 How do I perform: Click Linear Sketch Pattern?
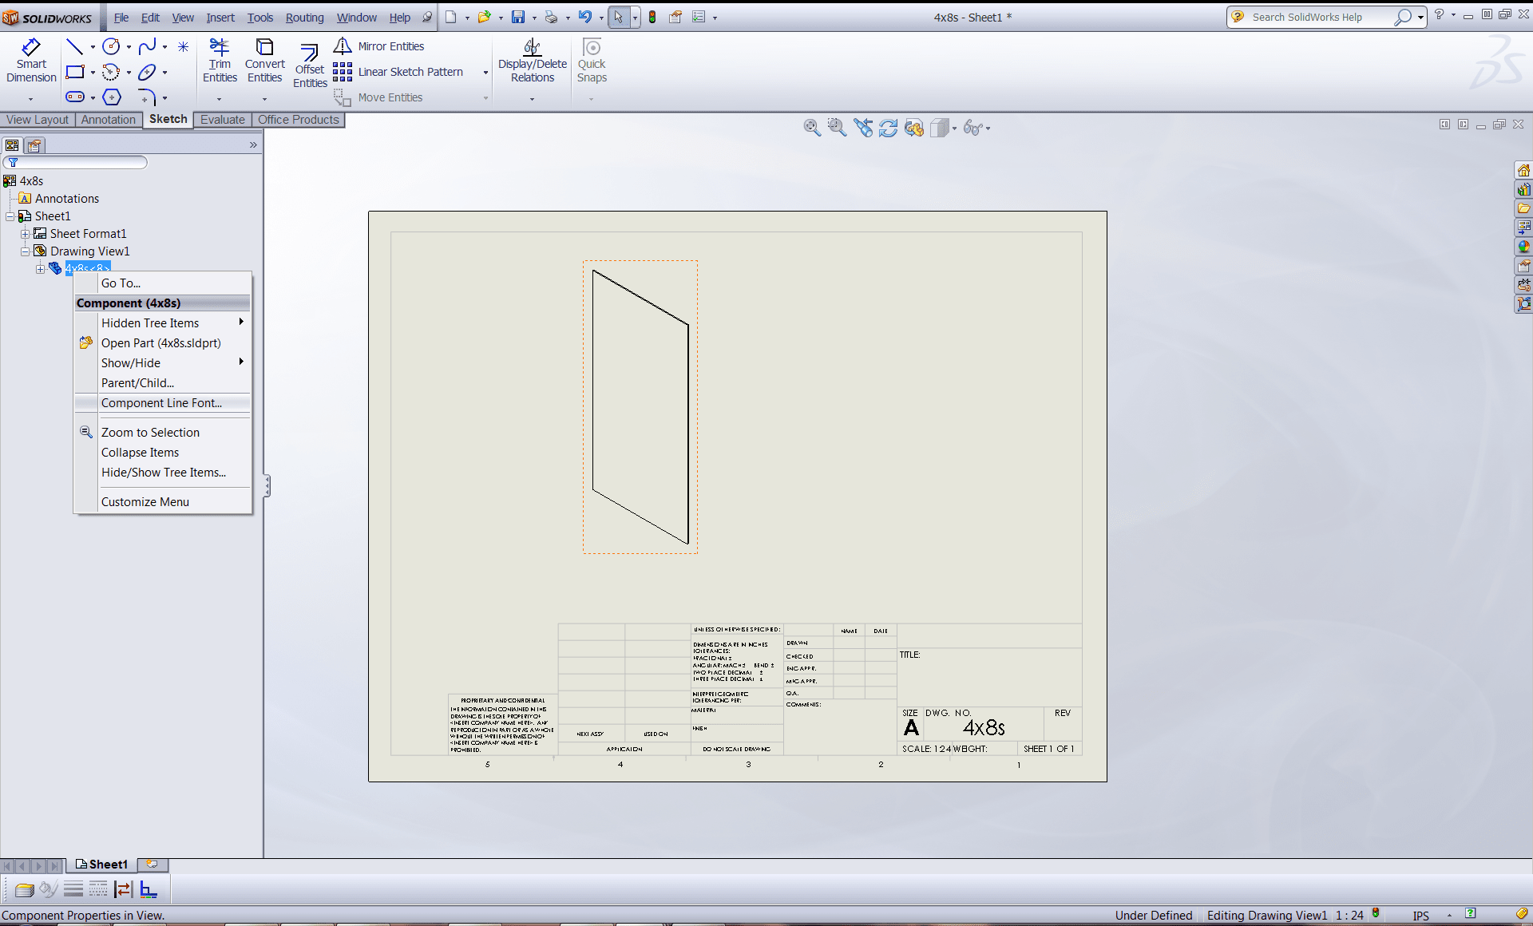(398, 72)
